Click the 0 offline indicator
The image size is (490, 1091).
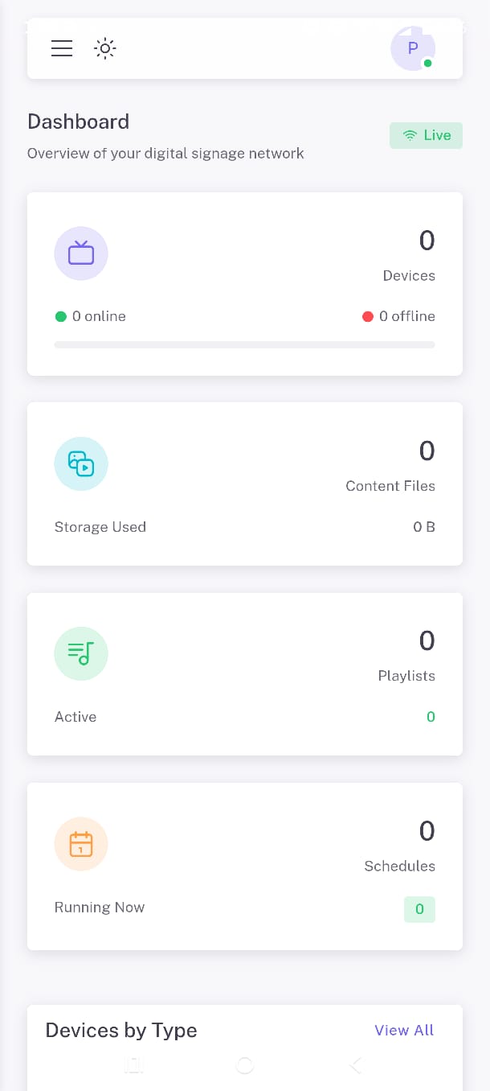[398, 316]
